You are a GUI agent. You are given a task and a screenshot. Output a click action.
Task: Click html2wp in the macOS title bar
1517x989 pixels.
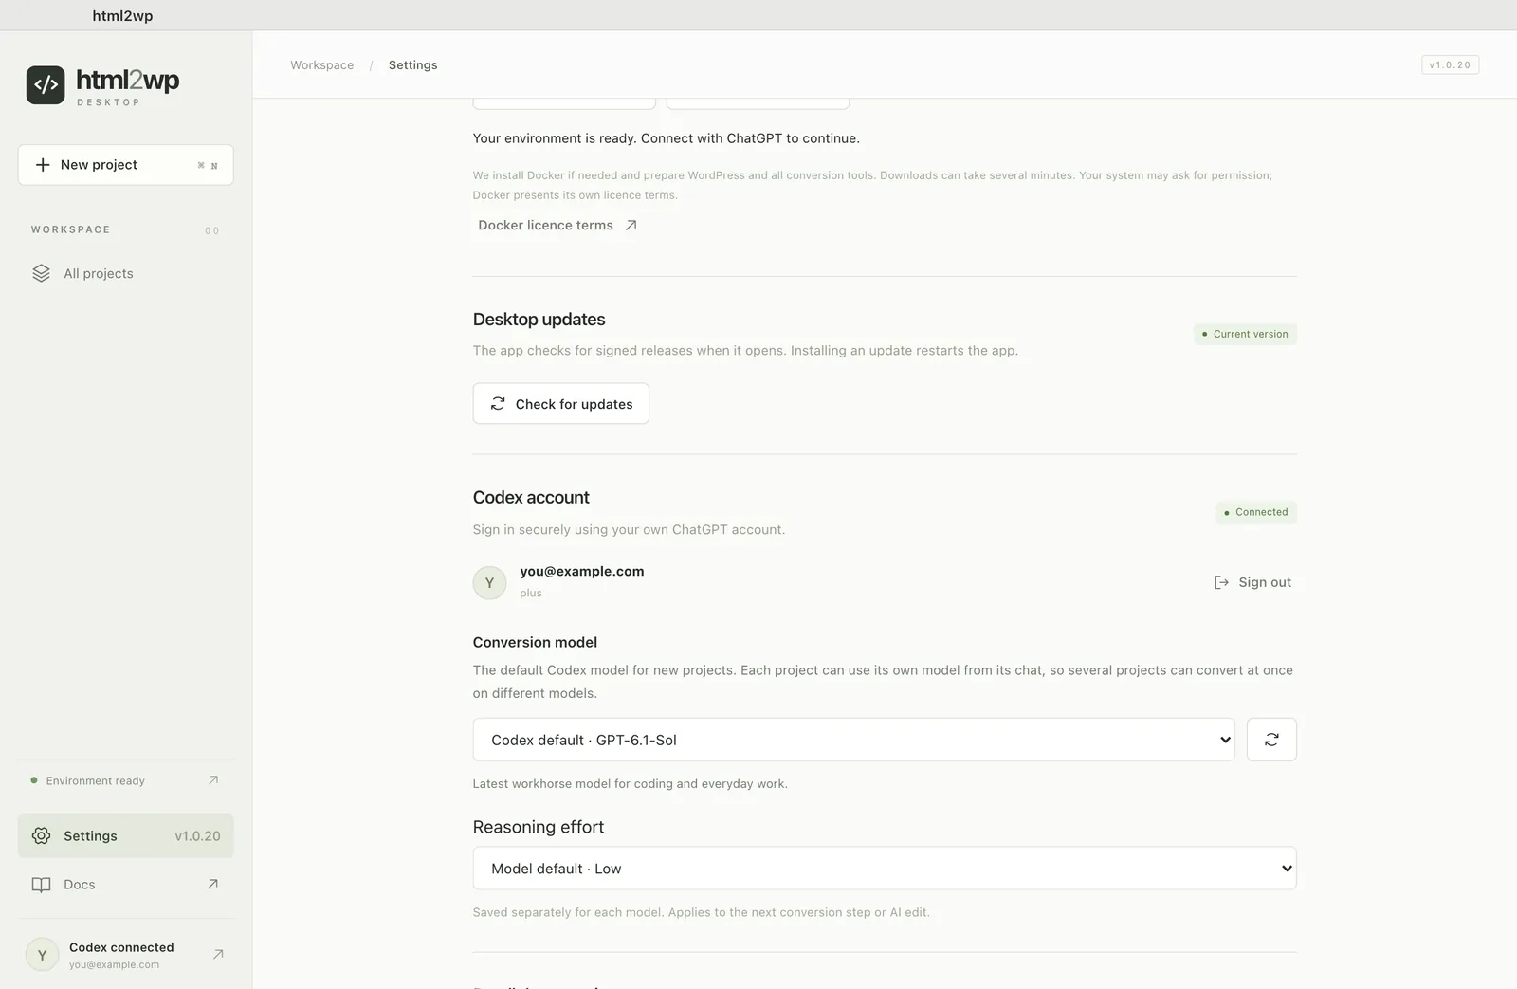(122, 15)
